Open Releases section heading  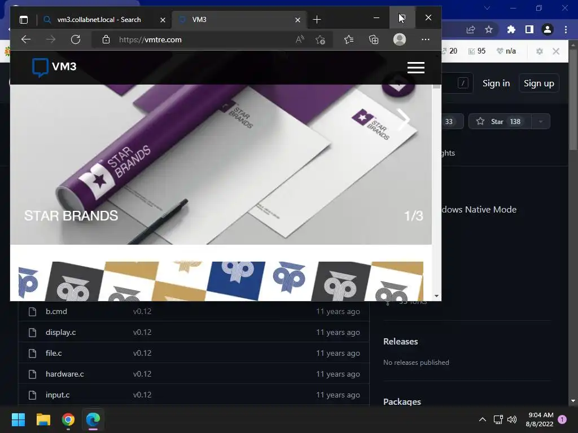400,341
